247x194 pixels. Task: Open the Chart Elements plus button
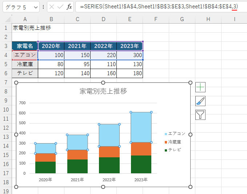click(x=200, y=87)
